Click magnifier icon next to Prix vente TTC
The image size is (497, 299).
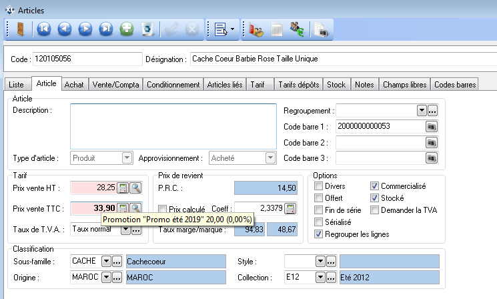pyautogui.click(x=135, y=208)
